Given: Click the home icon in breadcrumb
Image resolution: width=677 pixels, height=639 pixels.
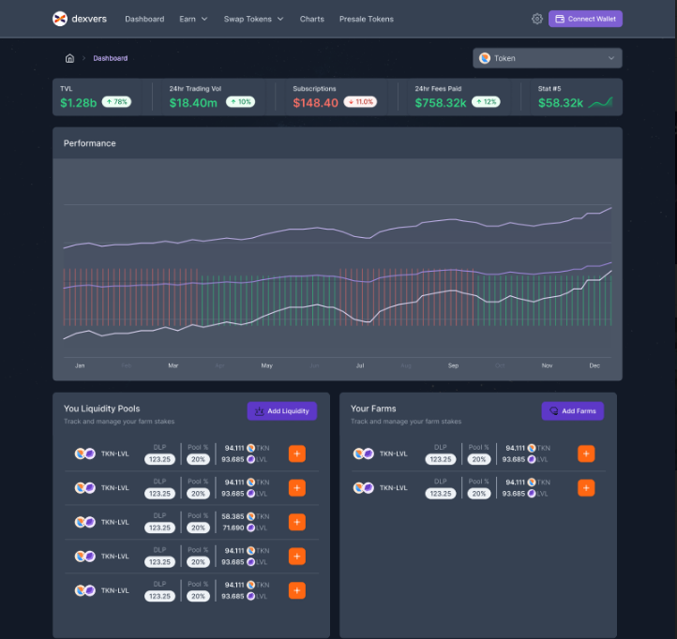Looking at the screenshot, I should pos(69,58).
